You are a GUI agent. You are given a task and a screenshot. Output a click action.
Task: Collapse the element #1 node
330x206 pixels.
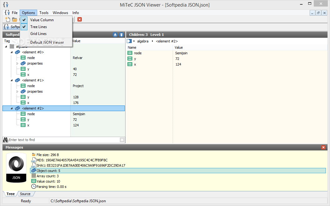click(x=12, y=81)
